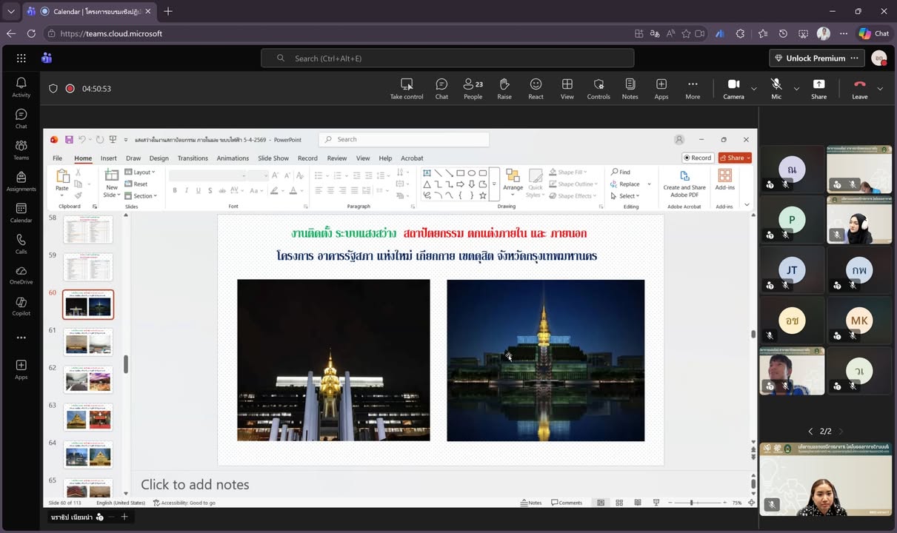Go to the previous participants page
This screenshot has width=897, height=533.
(810, 432)
